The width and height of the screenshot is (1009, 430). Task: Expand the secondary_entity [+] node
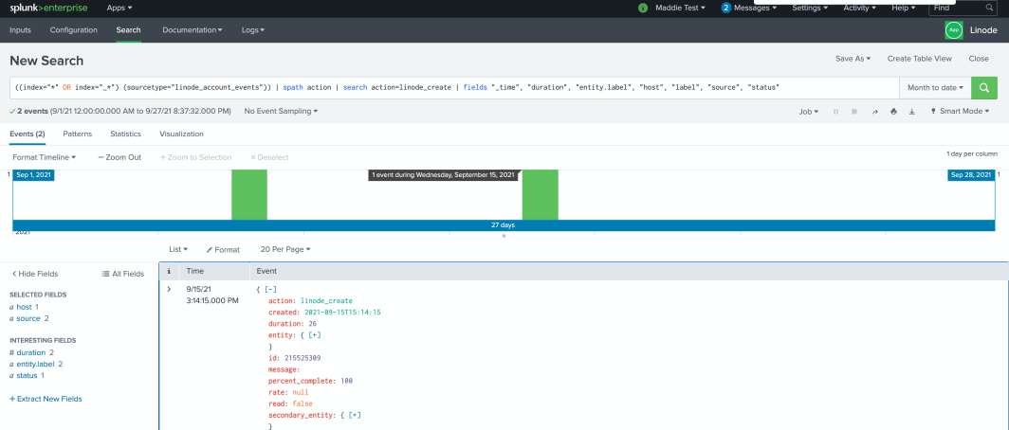tap(355, 415)
